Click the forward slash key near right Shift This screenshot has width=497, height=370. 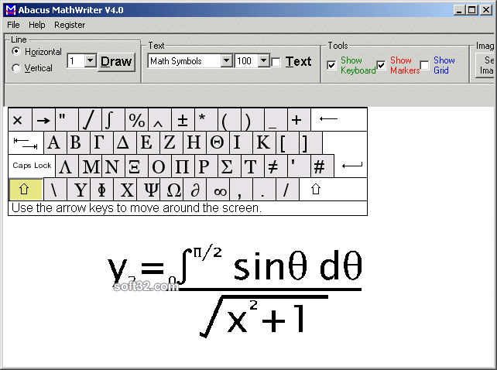(x=287, y=190)
